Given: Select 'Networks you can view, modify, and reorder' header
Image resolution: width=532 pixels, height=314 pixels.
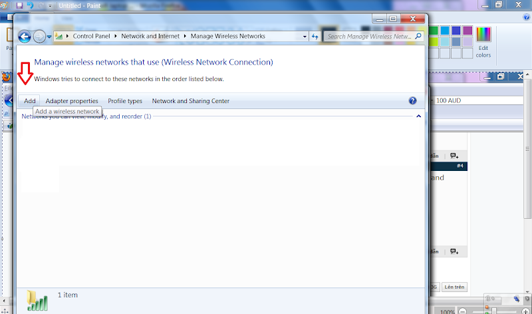Looking at the screenshot, I should 86,116.
